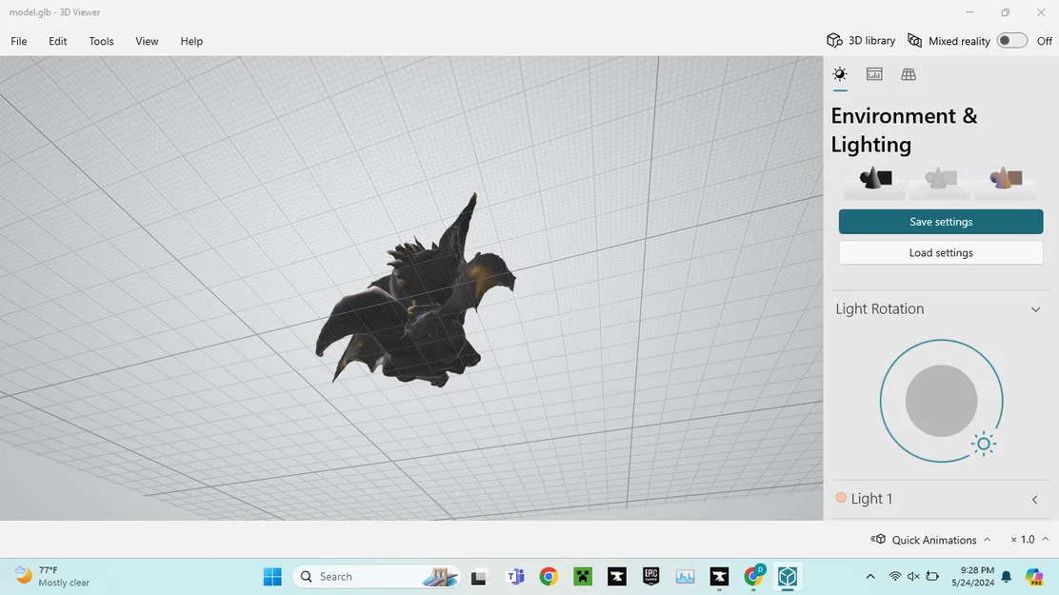Viewport: 1059px width, 595px height.
Task: Expand the Light 1 section
Action: click(1034, 500)
